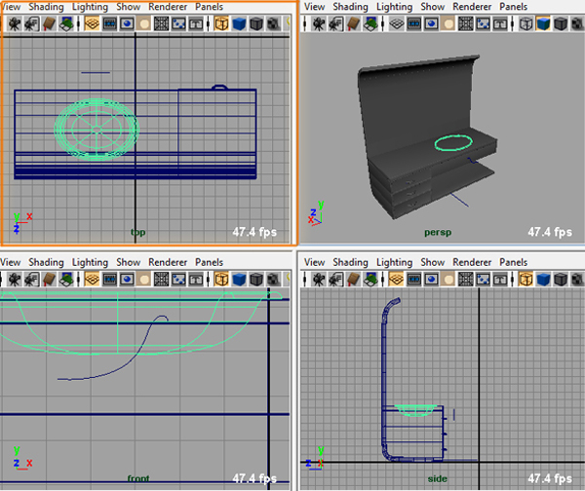This screenshot has height=491, width=585.
Task: Click Wireframe icon in side panel
Action: [526, 280]
